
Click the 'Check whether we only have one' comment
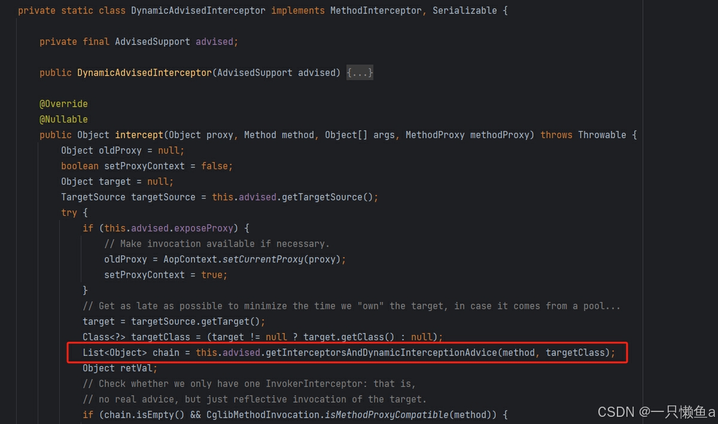point(250,384)
